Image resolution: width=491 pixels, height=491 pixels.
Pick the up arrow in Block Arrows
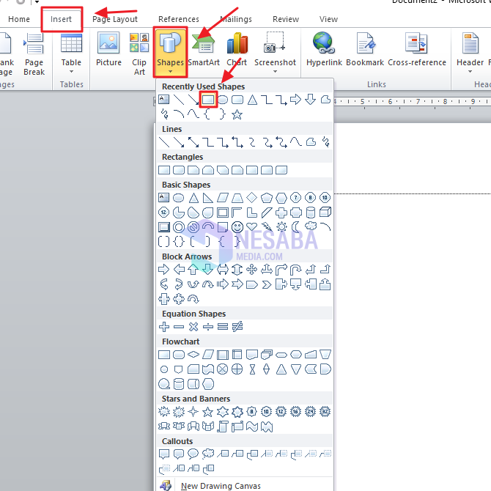pyautogui.click(x=193, y=269)
